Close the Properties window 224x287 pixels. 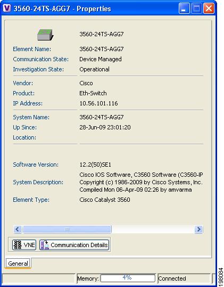[209, 9]
